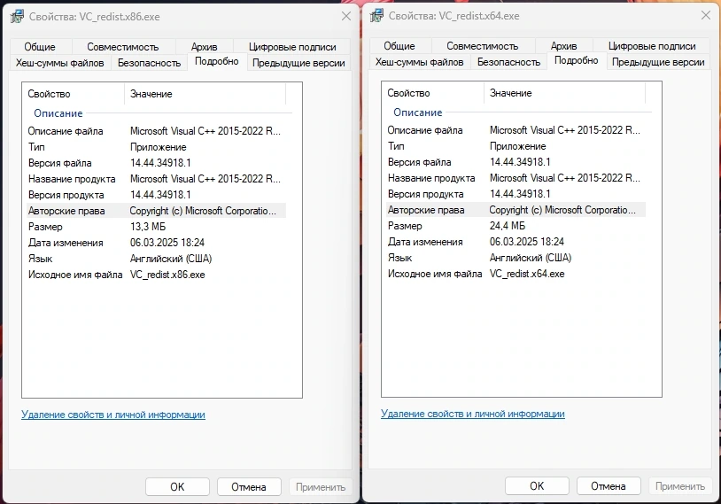Open Совместимость tab in x86 properties window
Screen dimensions: 721x504
123,47
